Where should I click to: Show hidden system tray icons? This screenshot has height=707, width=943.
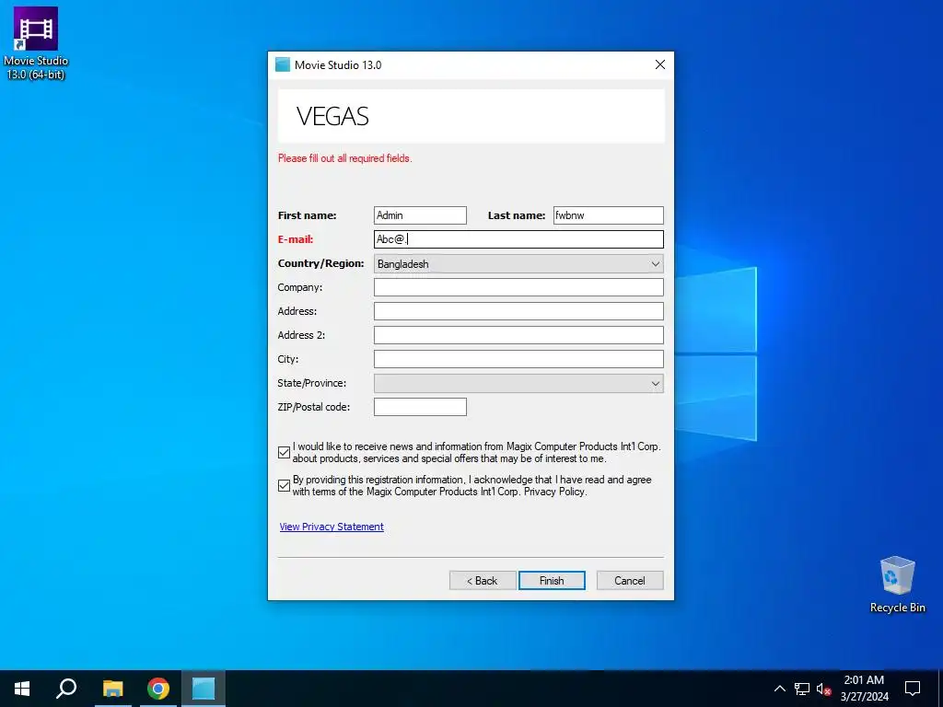779,689
